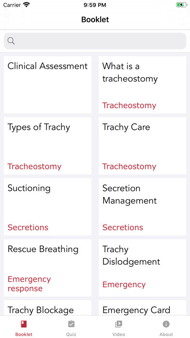This screenshot has width=190, height=338.
Task: Tap the battery status icon
Action: (181, 5)
